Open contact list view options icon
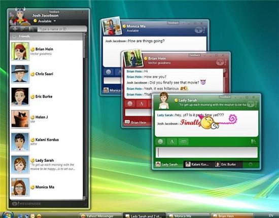 point(23,29)
